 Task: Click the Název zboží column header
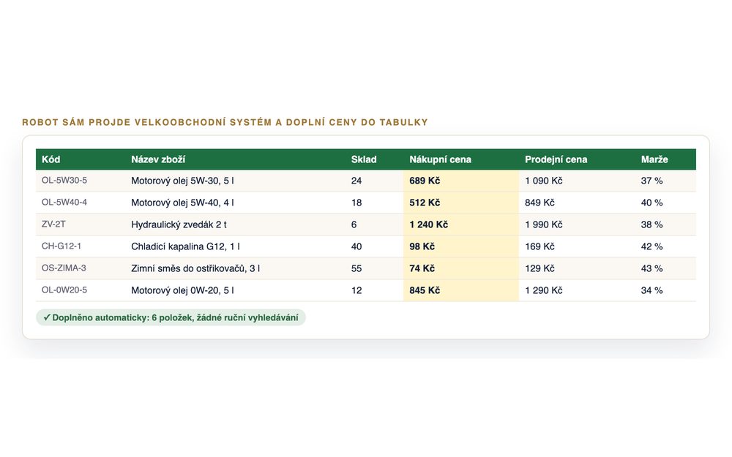click(158, 159)
